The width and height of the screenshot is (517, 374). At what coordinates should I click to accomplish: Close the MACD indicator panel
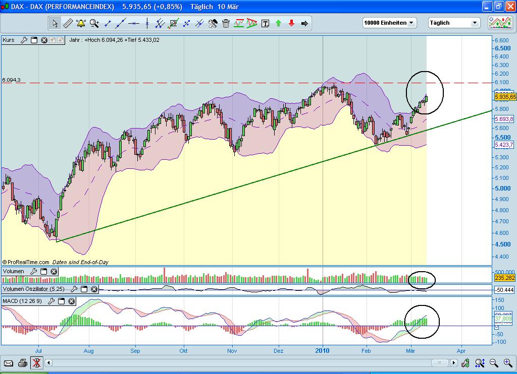coord(72,301)
